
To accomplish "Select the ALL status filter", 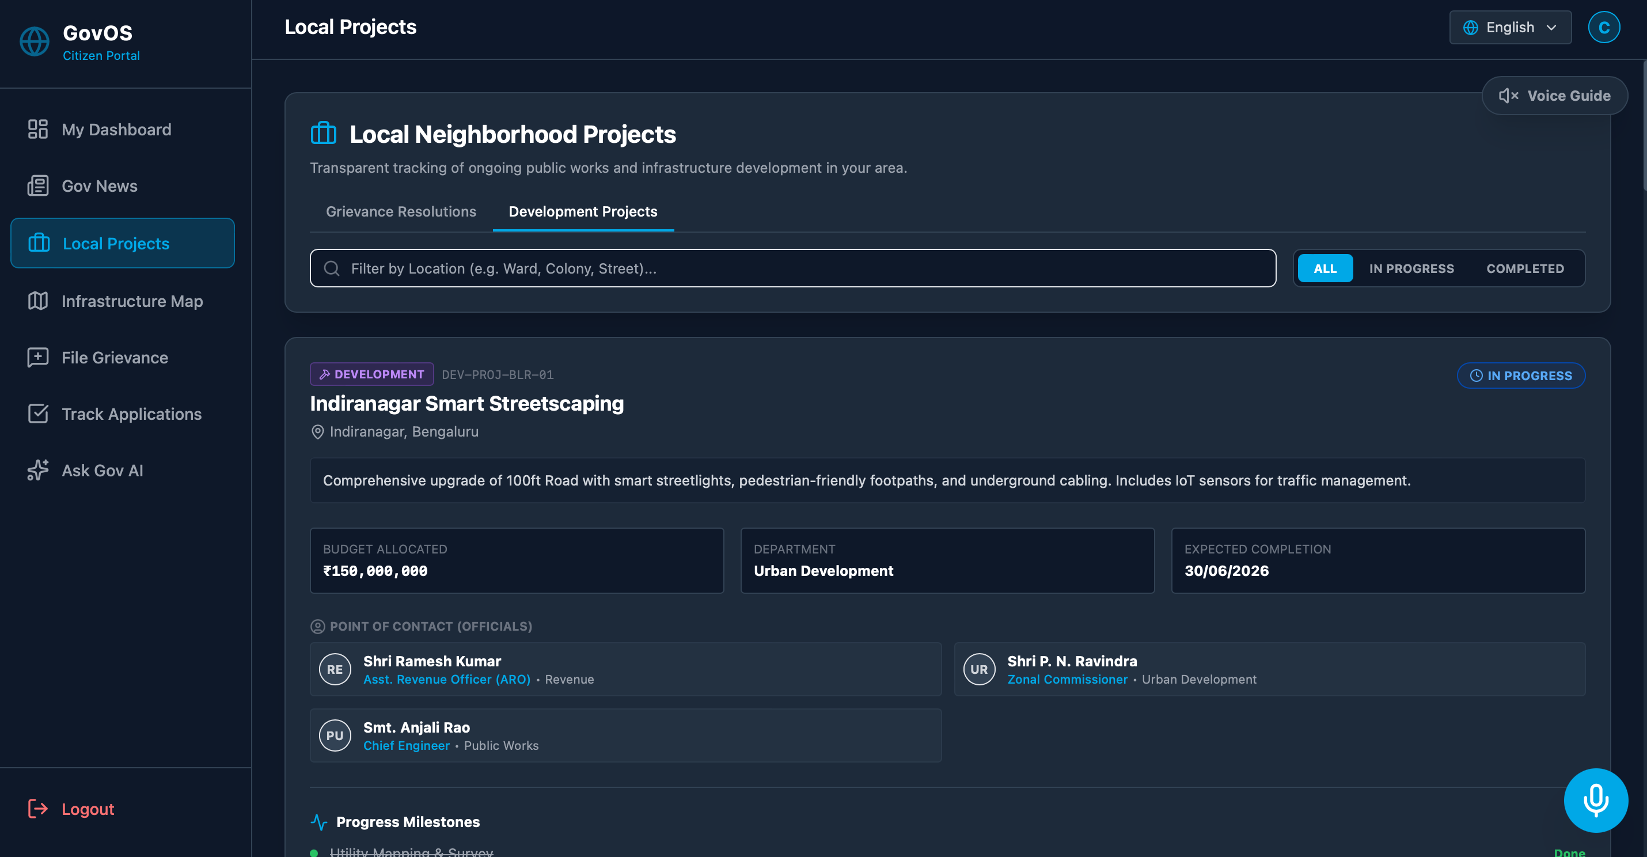I will pos(1325,268).
